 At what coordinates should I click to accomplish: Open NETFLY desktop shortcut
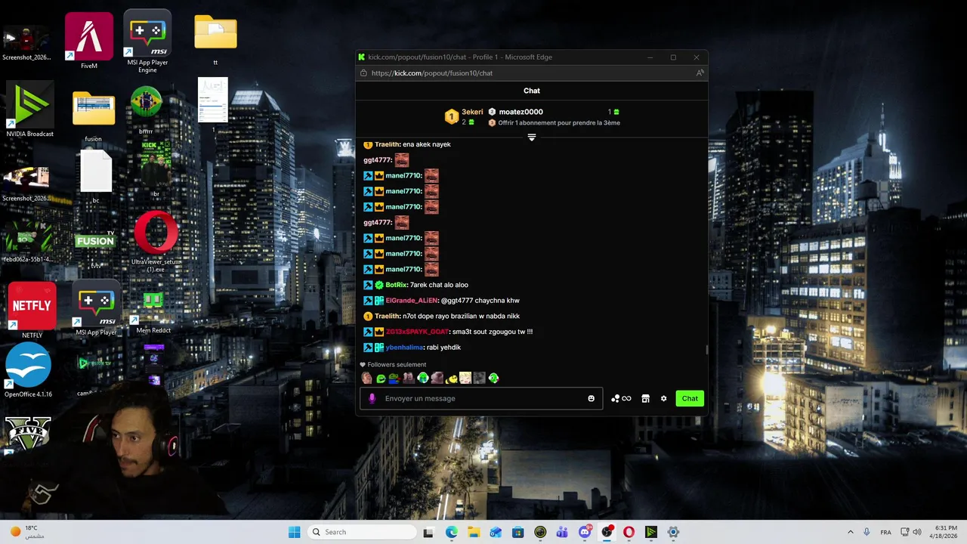[x=32, y=310]
